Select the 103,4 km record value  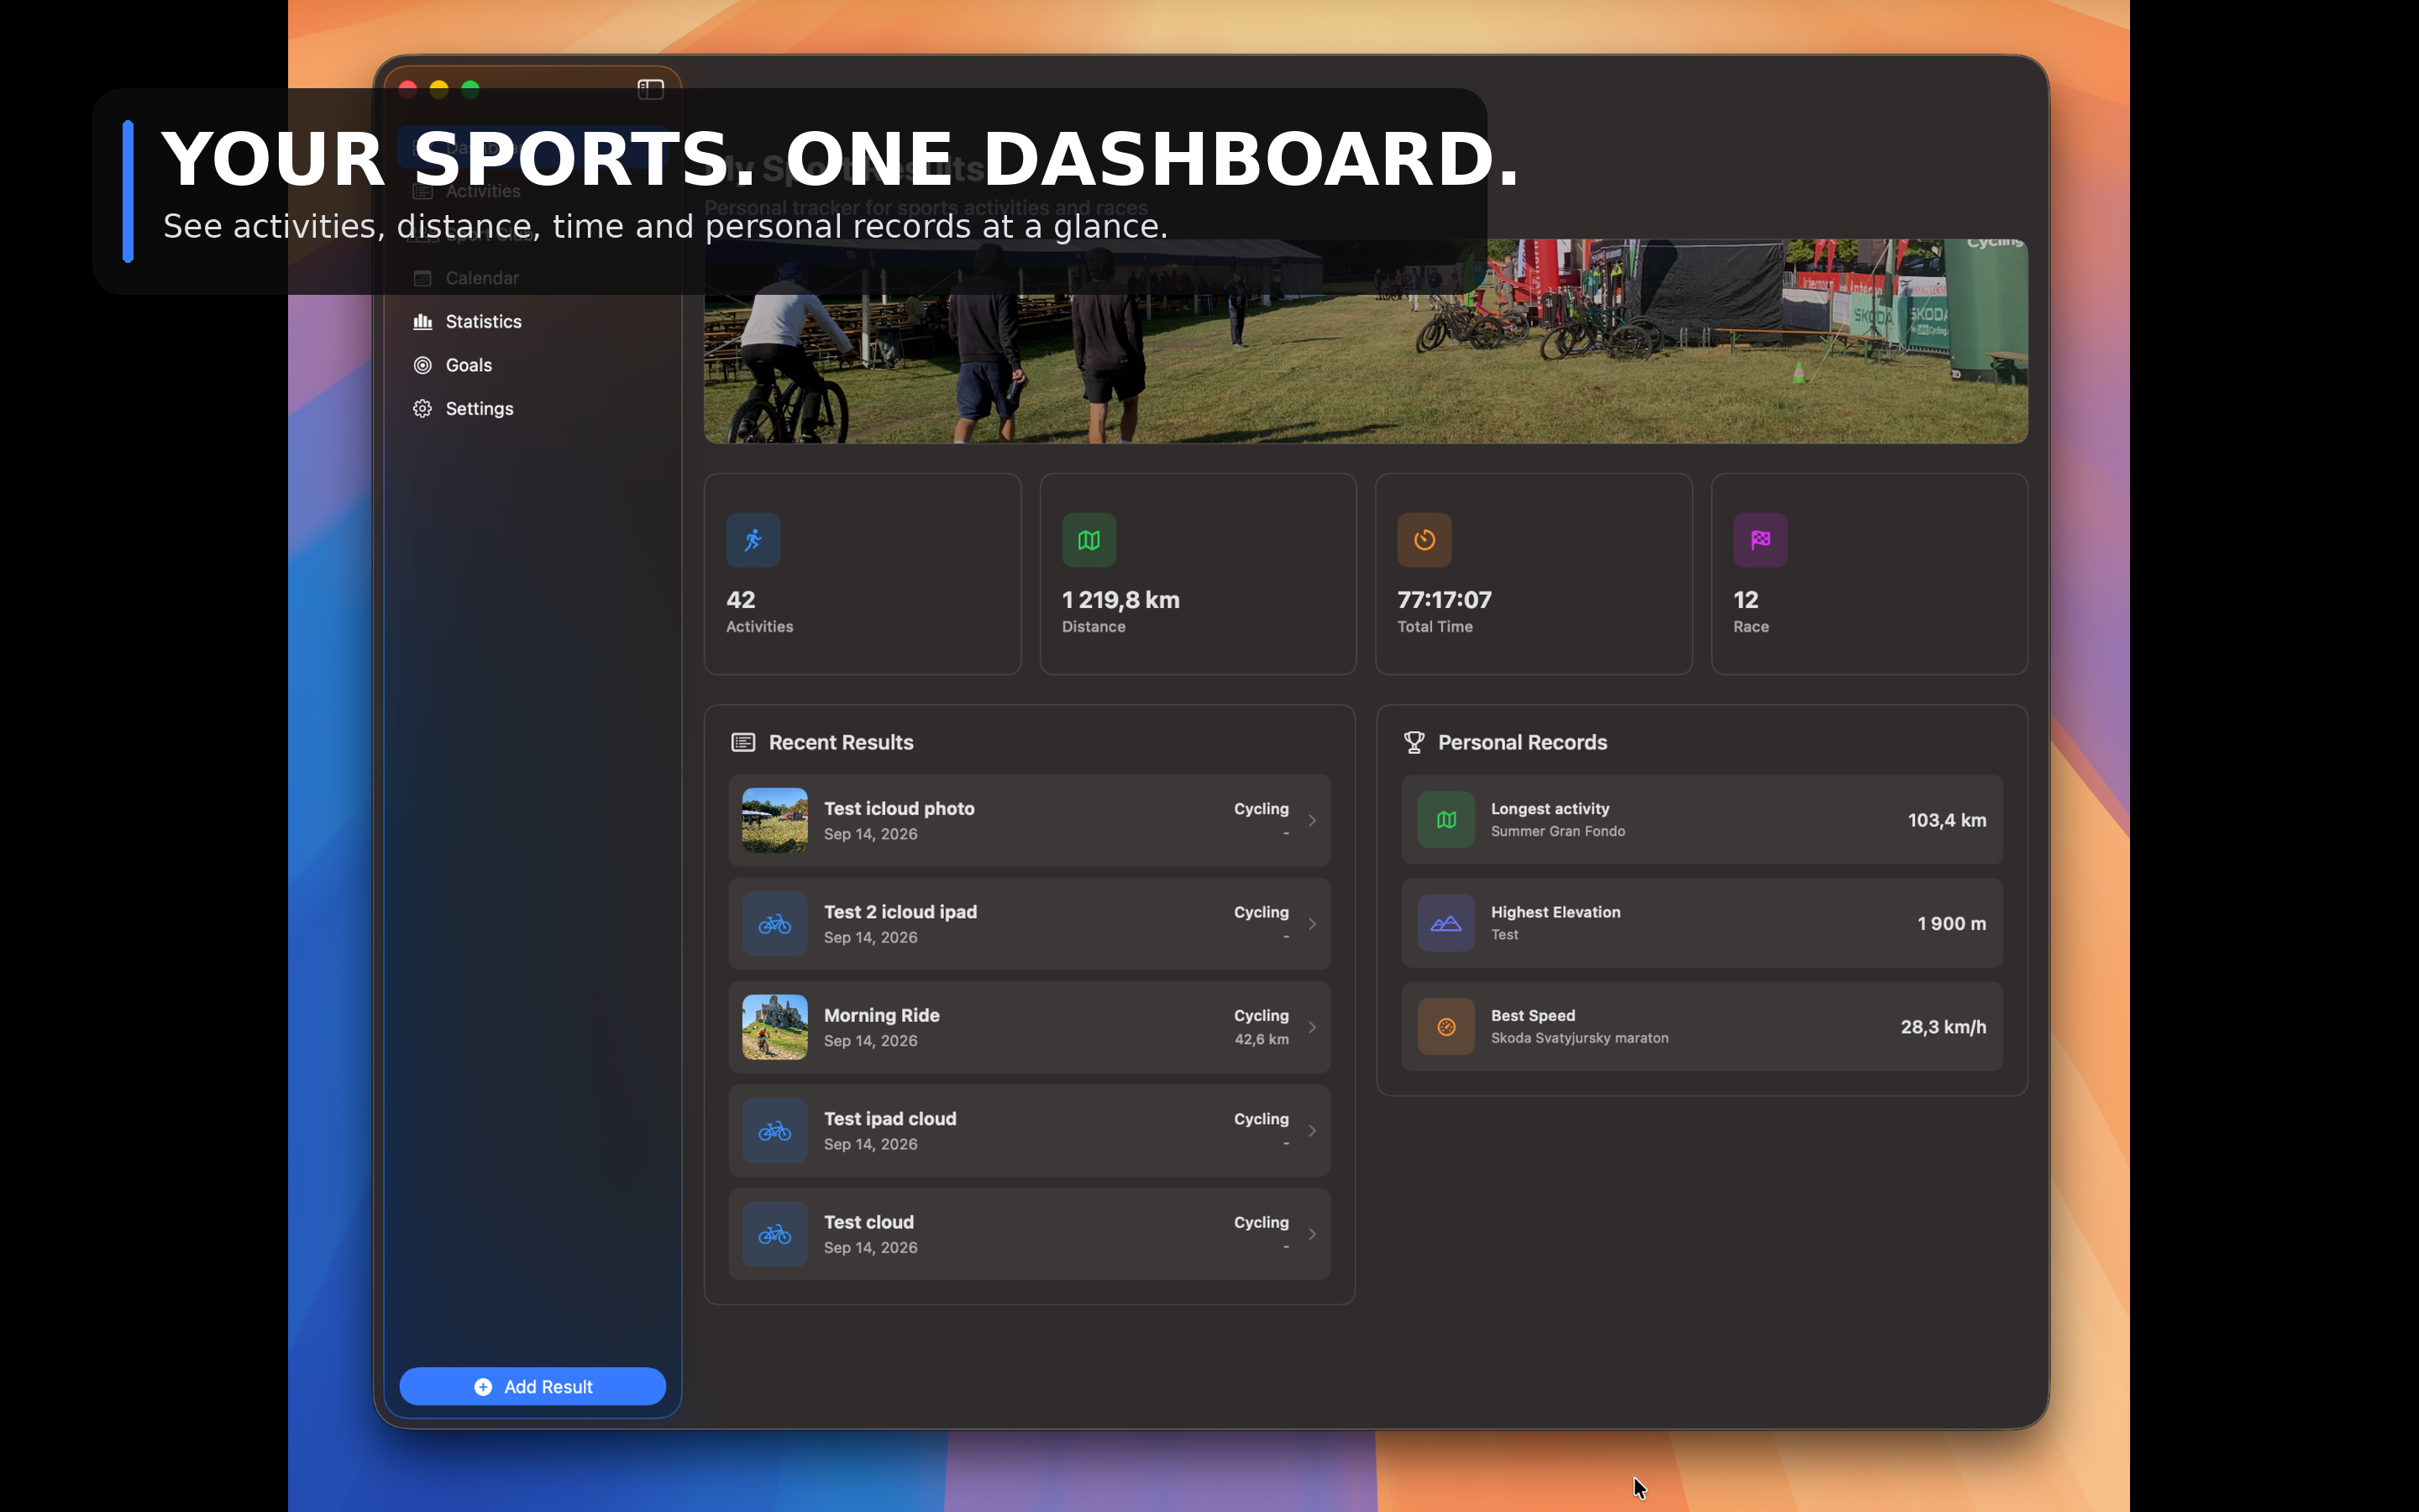(x=1946, y=820)
